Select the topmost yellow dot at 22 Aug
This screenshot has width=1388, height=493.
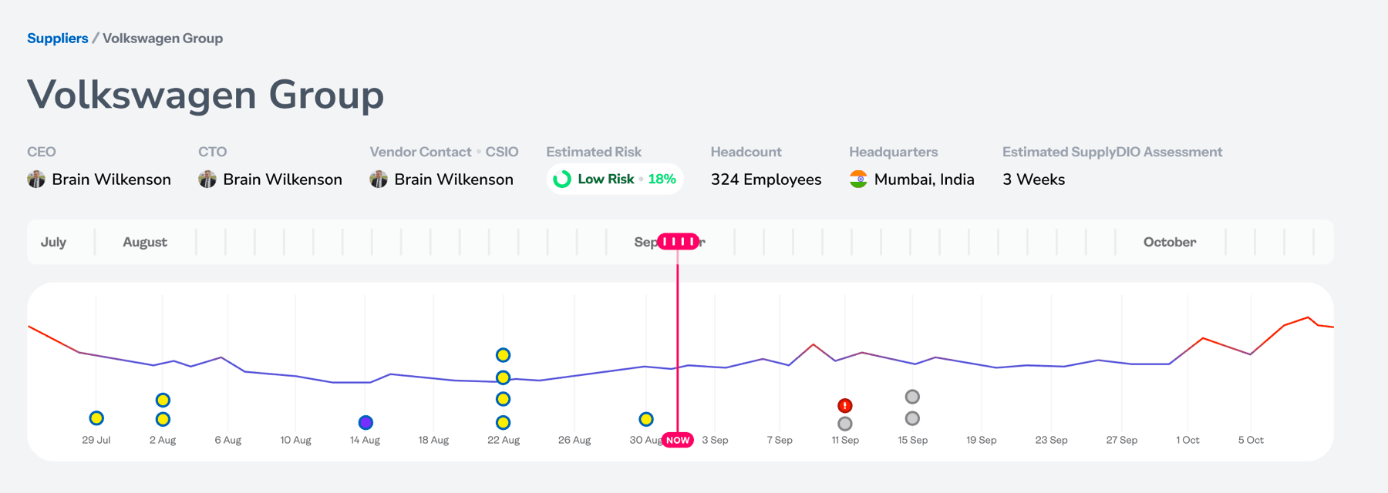pos(503,355)
